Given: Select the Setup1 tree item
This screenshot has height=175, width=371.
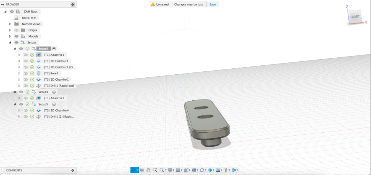Looking at the screenshot, I should [43, 49].
